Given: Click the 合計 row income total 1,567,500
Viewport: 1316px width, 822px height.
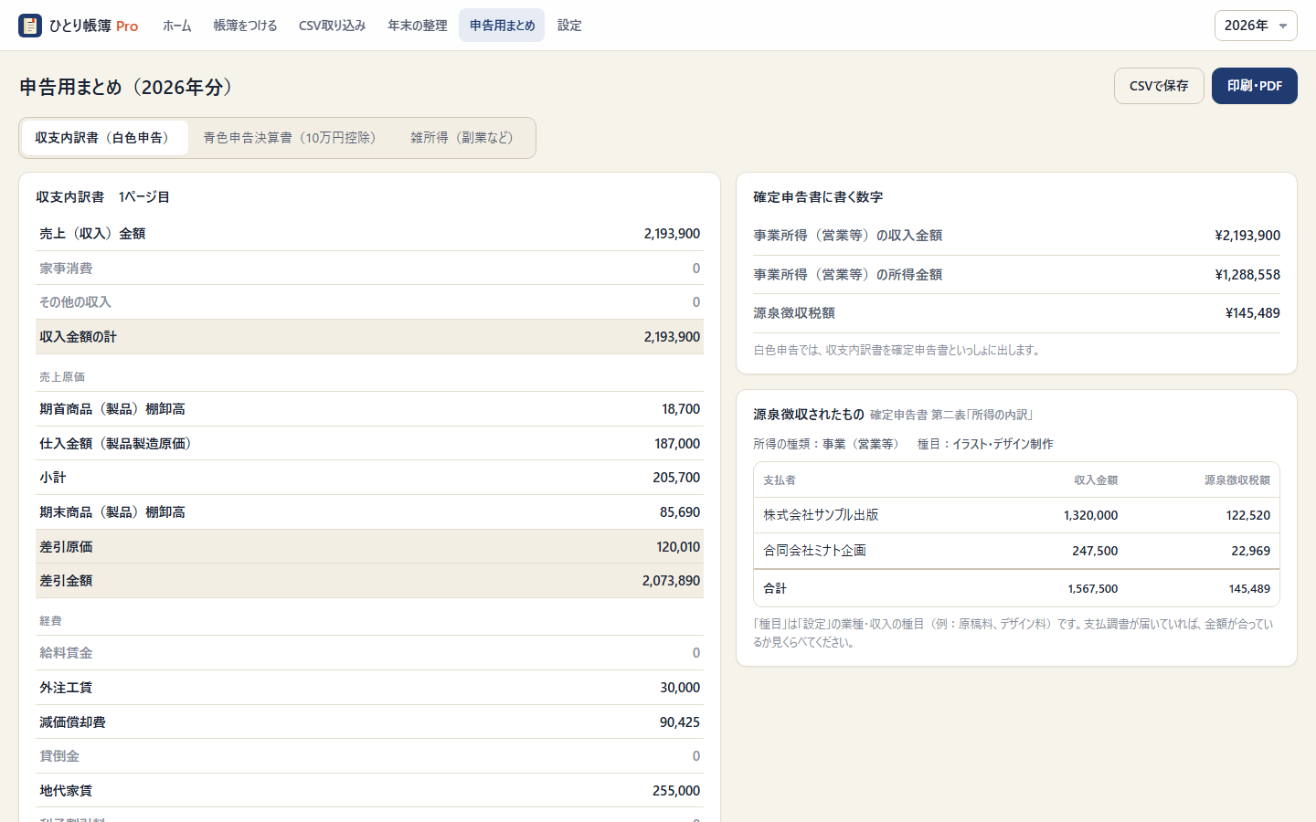Looking at the screenshot, I should pyautogui.click(x=1092, y=589).
